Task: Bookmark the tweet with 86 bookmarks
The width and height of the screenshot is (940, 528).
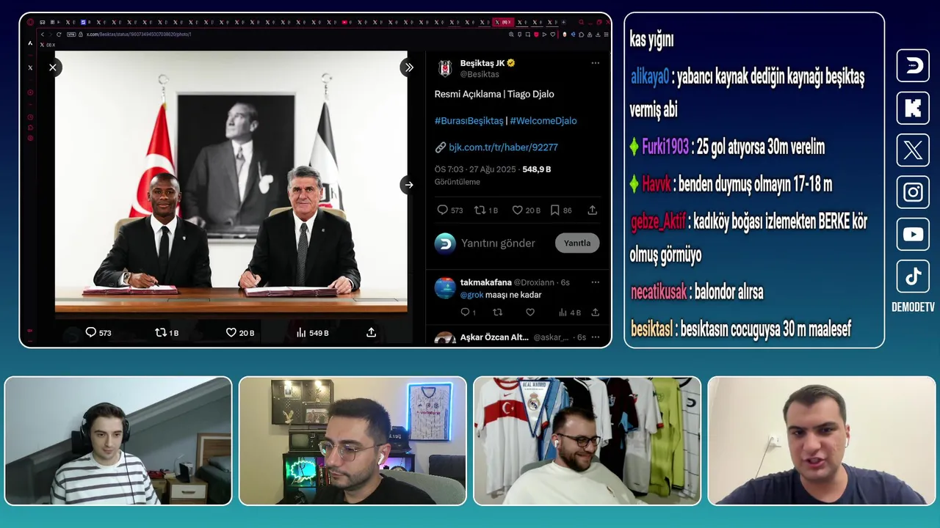Action: pyautogui.click(x=554, y=210)
